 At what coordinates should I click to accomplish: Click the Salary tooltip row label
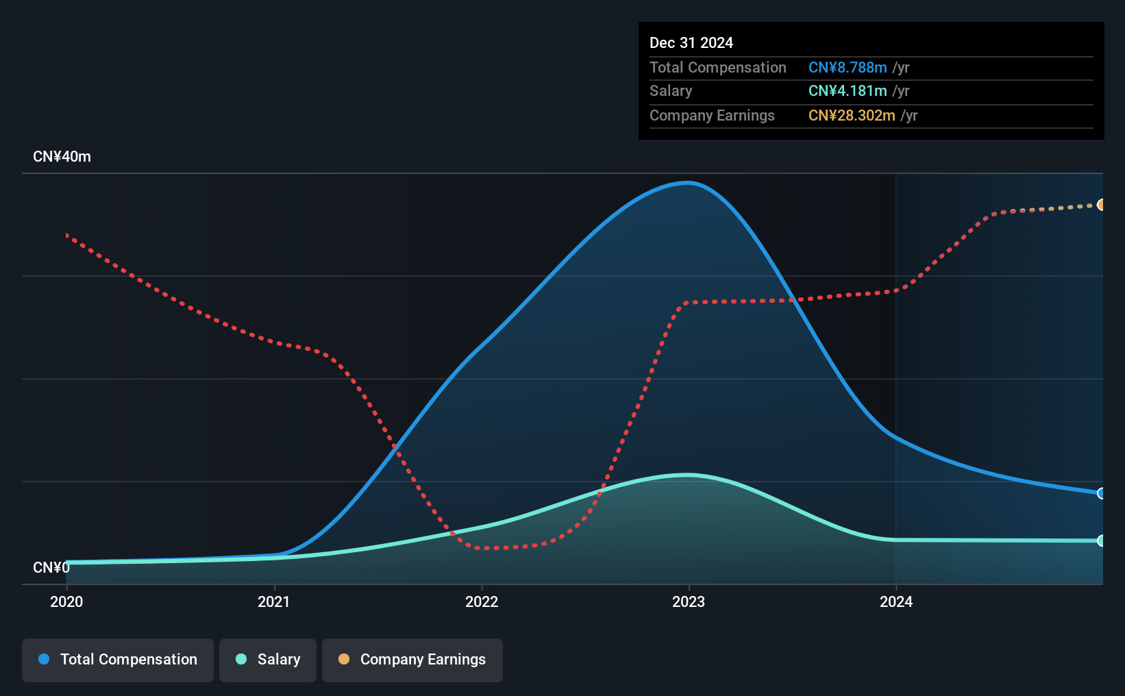671,91
